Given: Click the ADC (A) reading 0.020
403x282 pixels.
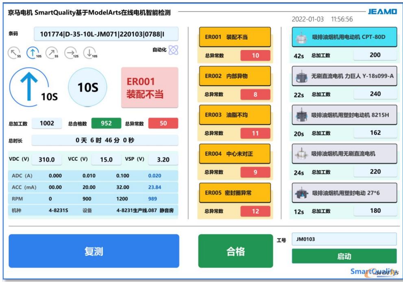Looking at the screenshot, I should point(155,176).
